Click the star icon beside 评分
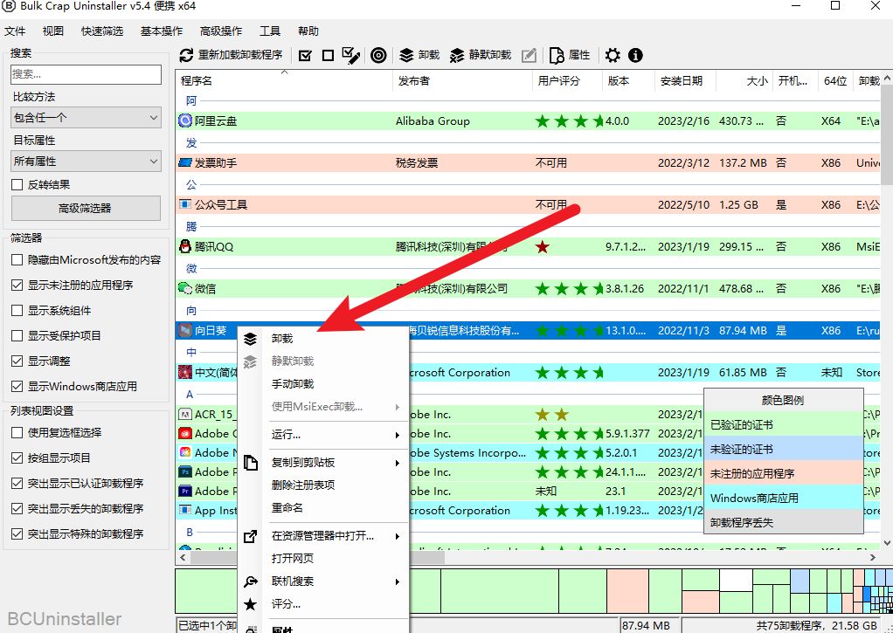Image resolution: width=893 pixels, height=633 pixels. coord(250,604)
